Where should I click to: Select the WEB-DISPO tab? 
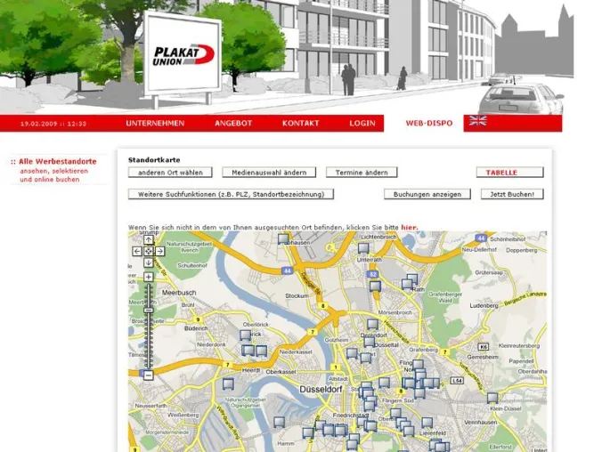(x=429, y=123)
